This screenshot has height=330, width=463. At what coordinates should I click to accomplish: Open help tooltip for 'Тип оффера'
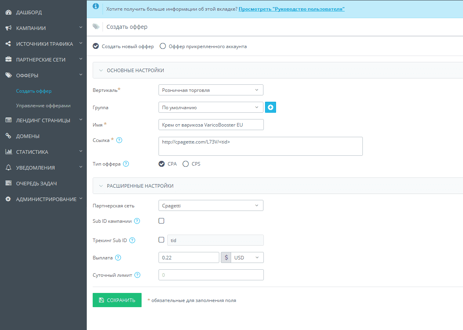tap(126, 164)
